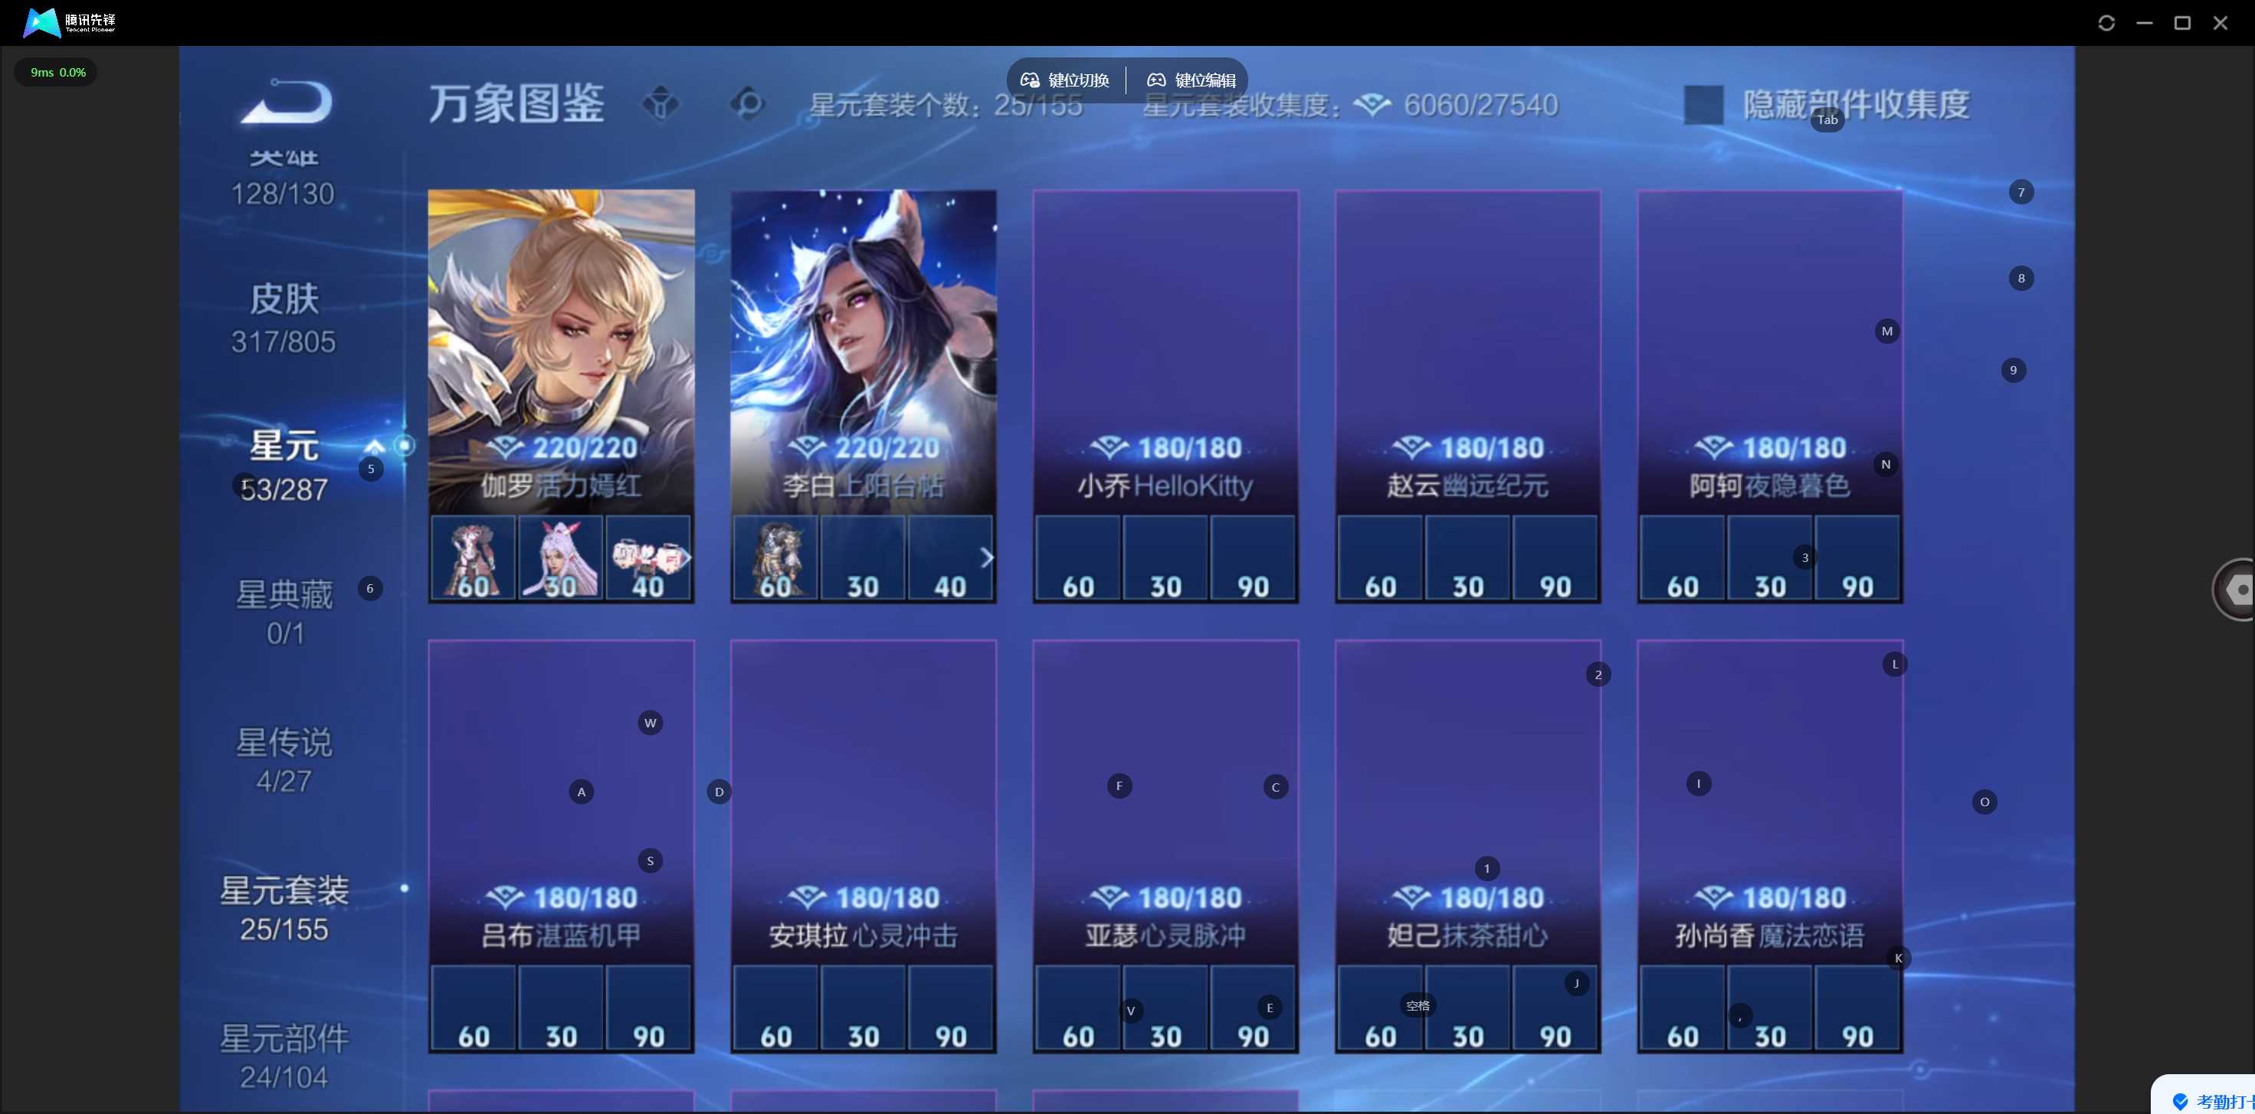Image resolution: width=2255 pixels, height=1114 pixels.
Task: Click the ring icon beside 万象图鉴
Action: coord(747,104)
